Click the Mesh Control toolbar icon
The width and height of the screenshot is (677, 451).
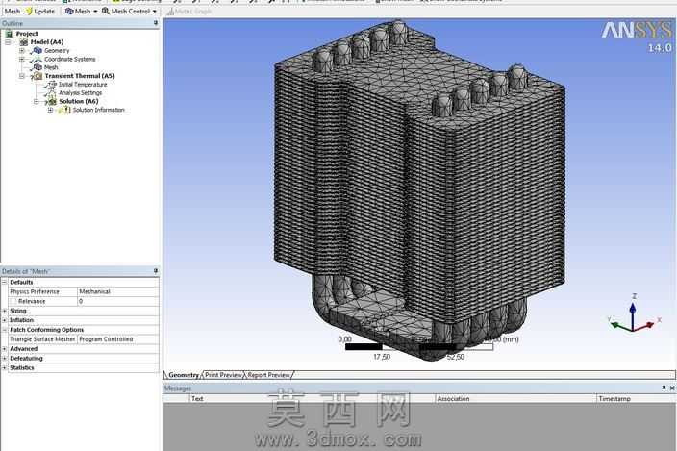[106, 12]
